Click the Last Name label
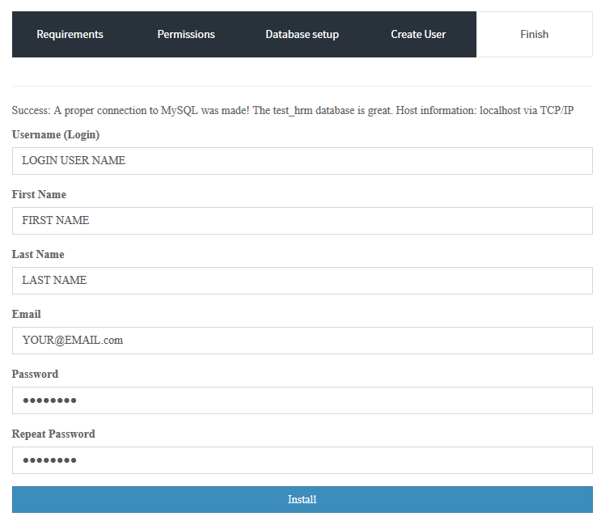Image resolution: width=605 pixels, height=521 pixels. 38,254
